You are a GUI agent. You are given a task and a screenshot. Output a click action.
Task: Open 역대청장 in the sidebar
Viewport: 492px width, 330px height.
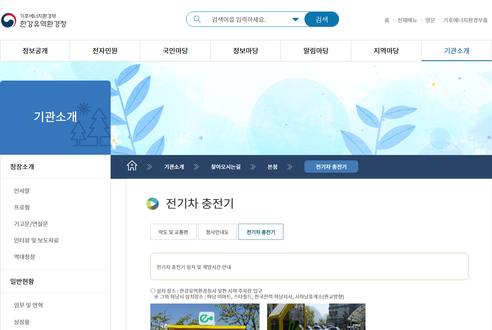pyautogui.click(x=24, y=257)
